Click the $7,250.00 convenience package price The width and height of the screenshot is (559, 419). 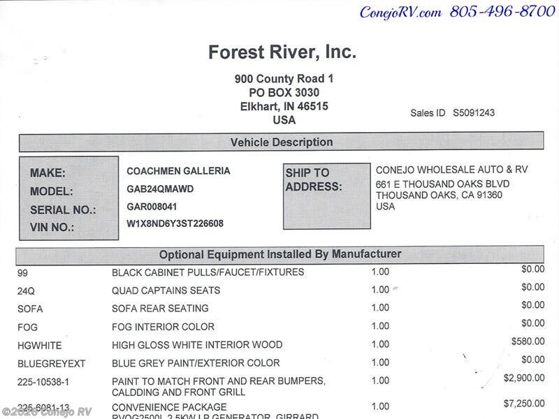(x=523, y=404)
